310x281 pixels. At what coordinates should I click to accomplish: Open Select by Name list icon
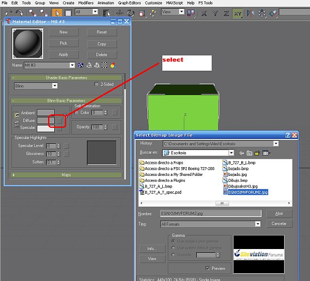click(107, 13)
